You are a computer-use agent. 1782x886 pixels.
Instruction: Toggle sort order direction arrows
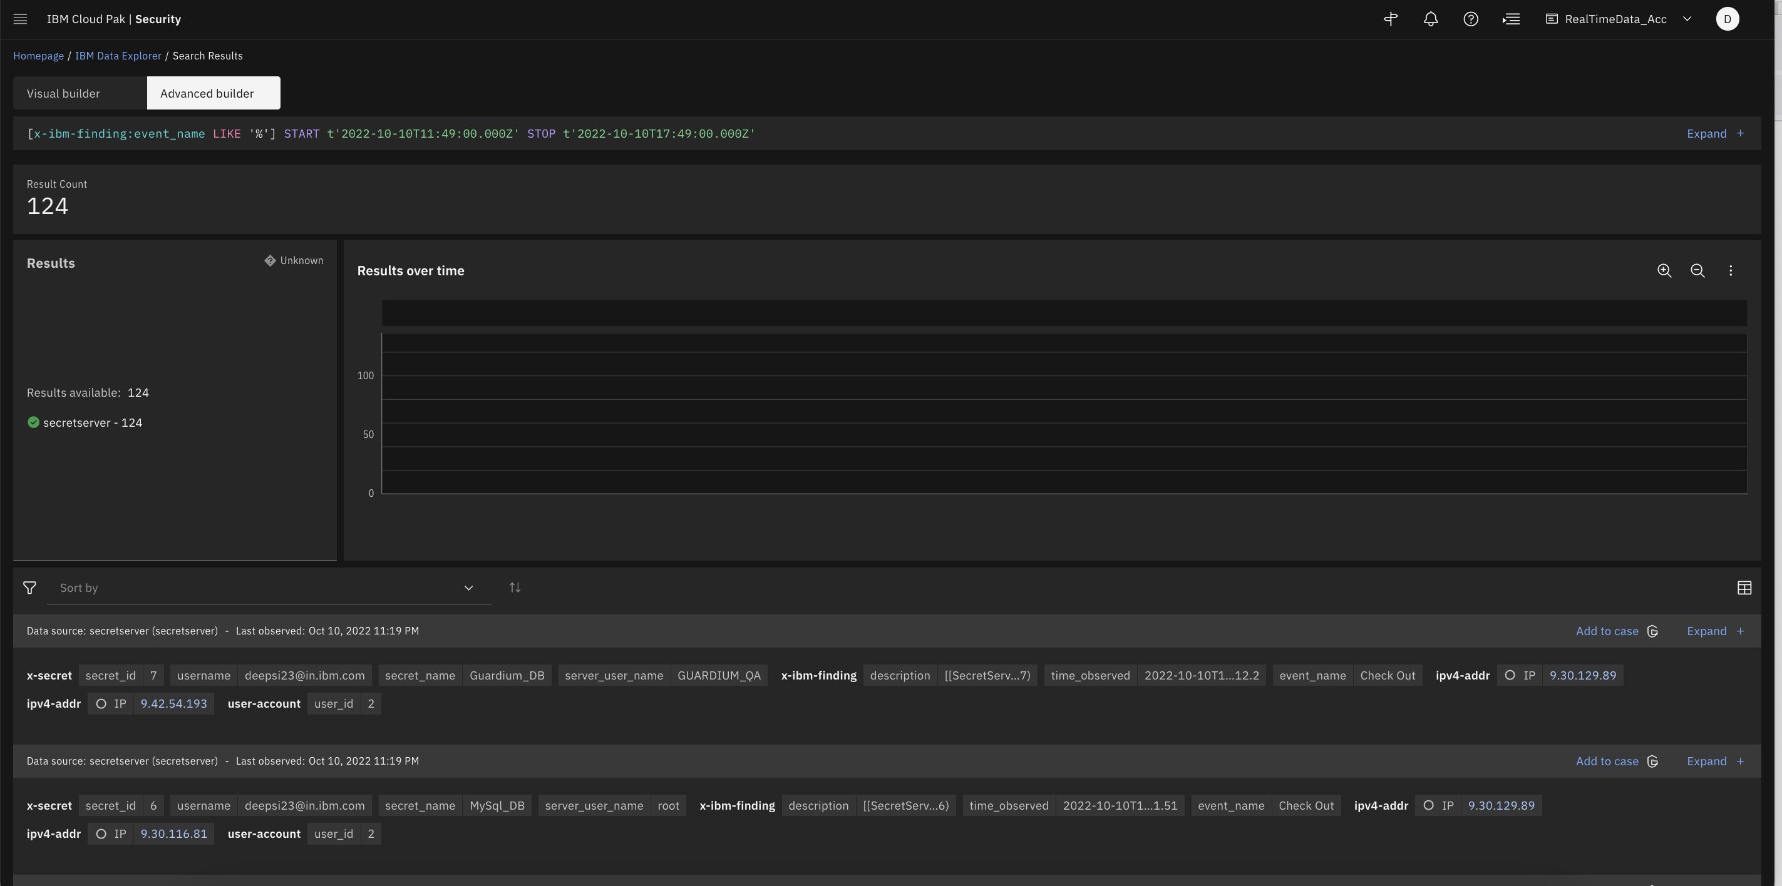click(x=515, y=587)
